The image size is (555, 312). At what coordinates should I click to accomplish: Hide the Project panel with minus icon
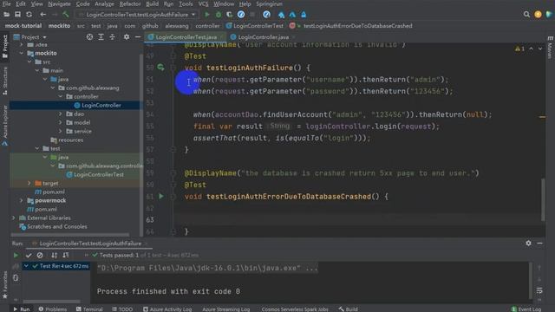click(138, 36)
